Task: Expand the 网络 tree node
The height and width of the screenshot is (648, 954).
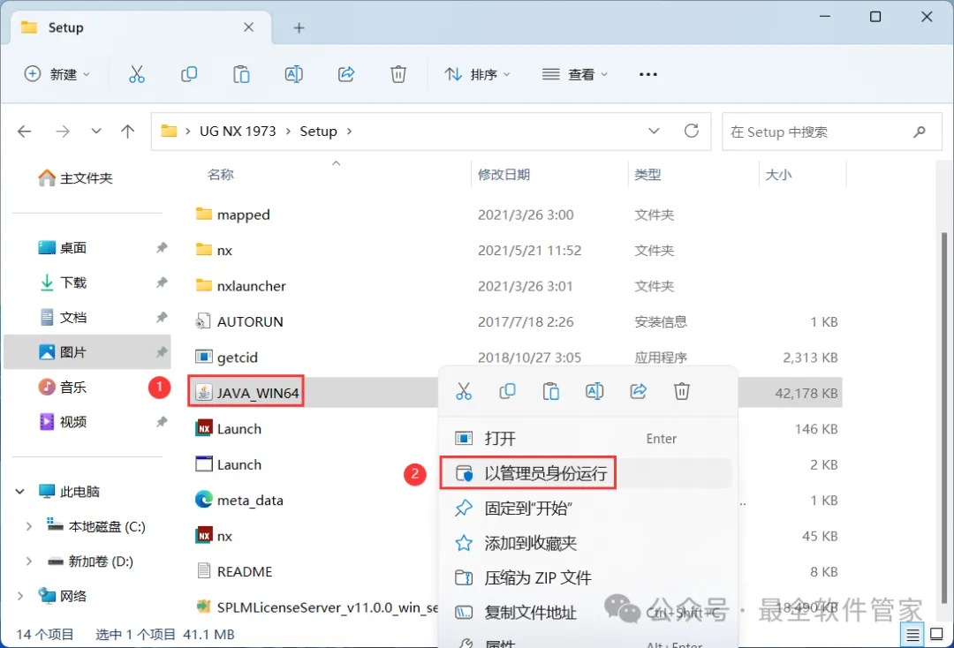Action: click(x=19, y=596)
